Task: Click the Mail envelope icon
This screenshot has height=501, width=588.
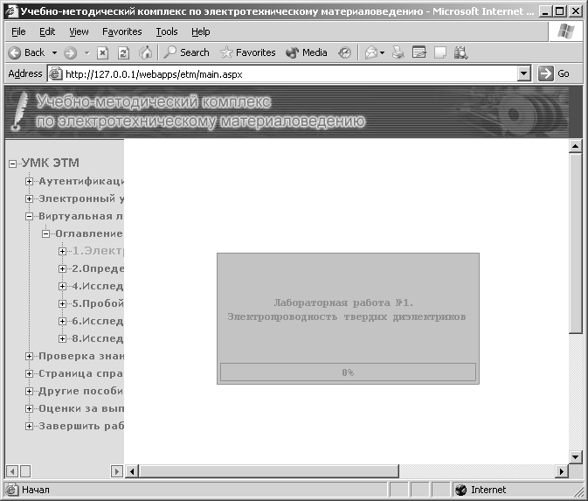Action: click(x=371, y=53)
